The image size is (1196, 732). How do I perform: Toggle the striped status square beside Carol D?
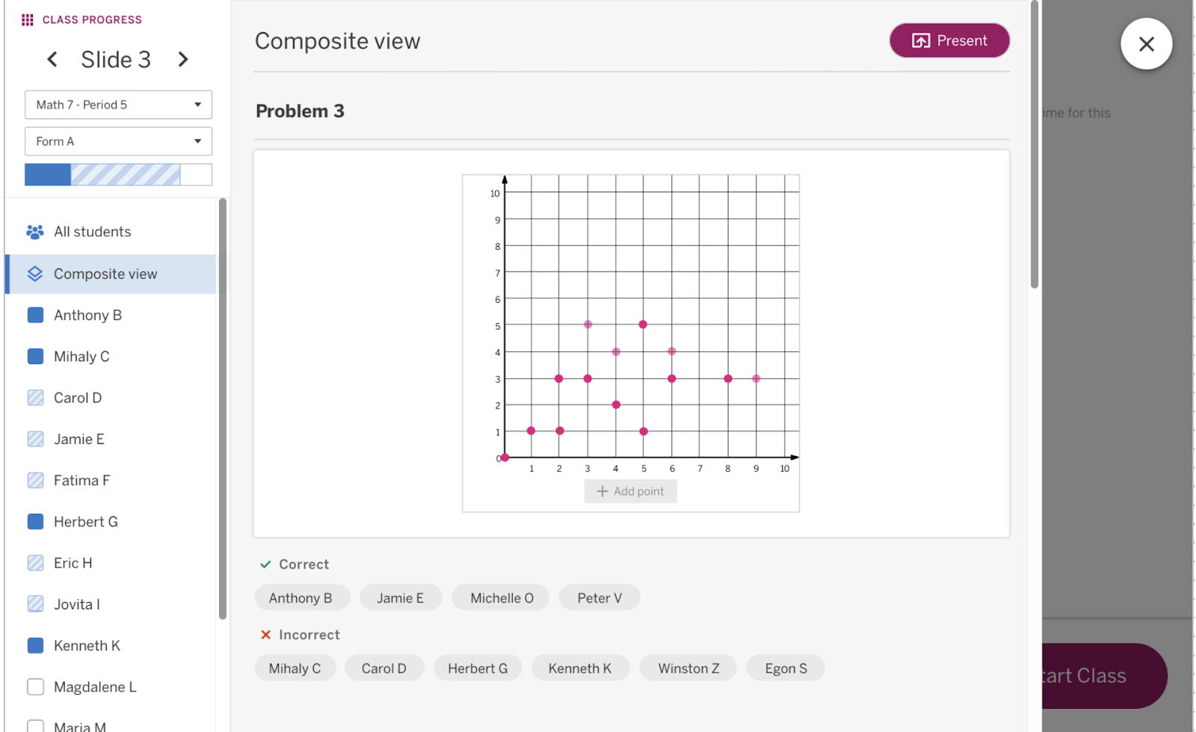click(x=35, y=397)
